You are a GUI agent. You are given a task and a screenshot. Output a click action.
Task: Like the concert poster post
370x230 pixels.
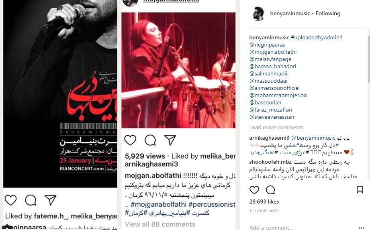point(10,200)
